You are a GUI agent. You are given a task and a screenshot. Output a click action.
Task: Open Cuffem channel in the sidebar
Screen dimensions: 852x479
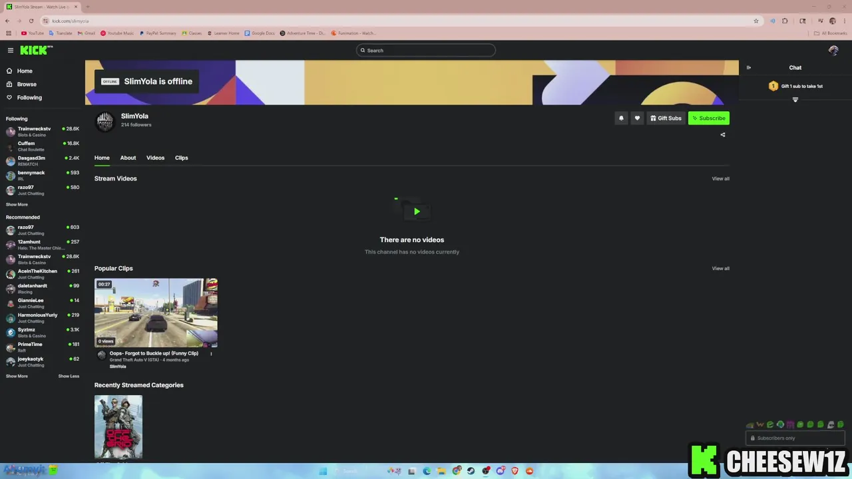[42, 146]
